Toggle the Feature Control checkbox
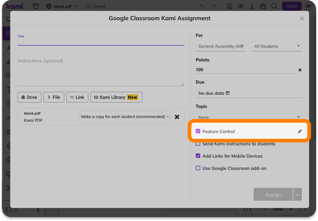 [198, 131]
